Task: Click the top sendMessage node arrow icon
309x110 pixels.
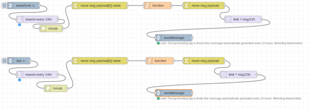Action: pyautogui.click(x=158, y=38)
